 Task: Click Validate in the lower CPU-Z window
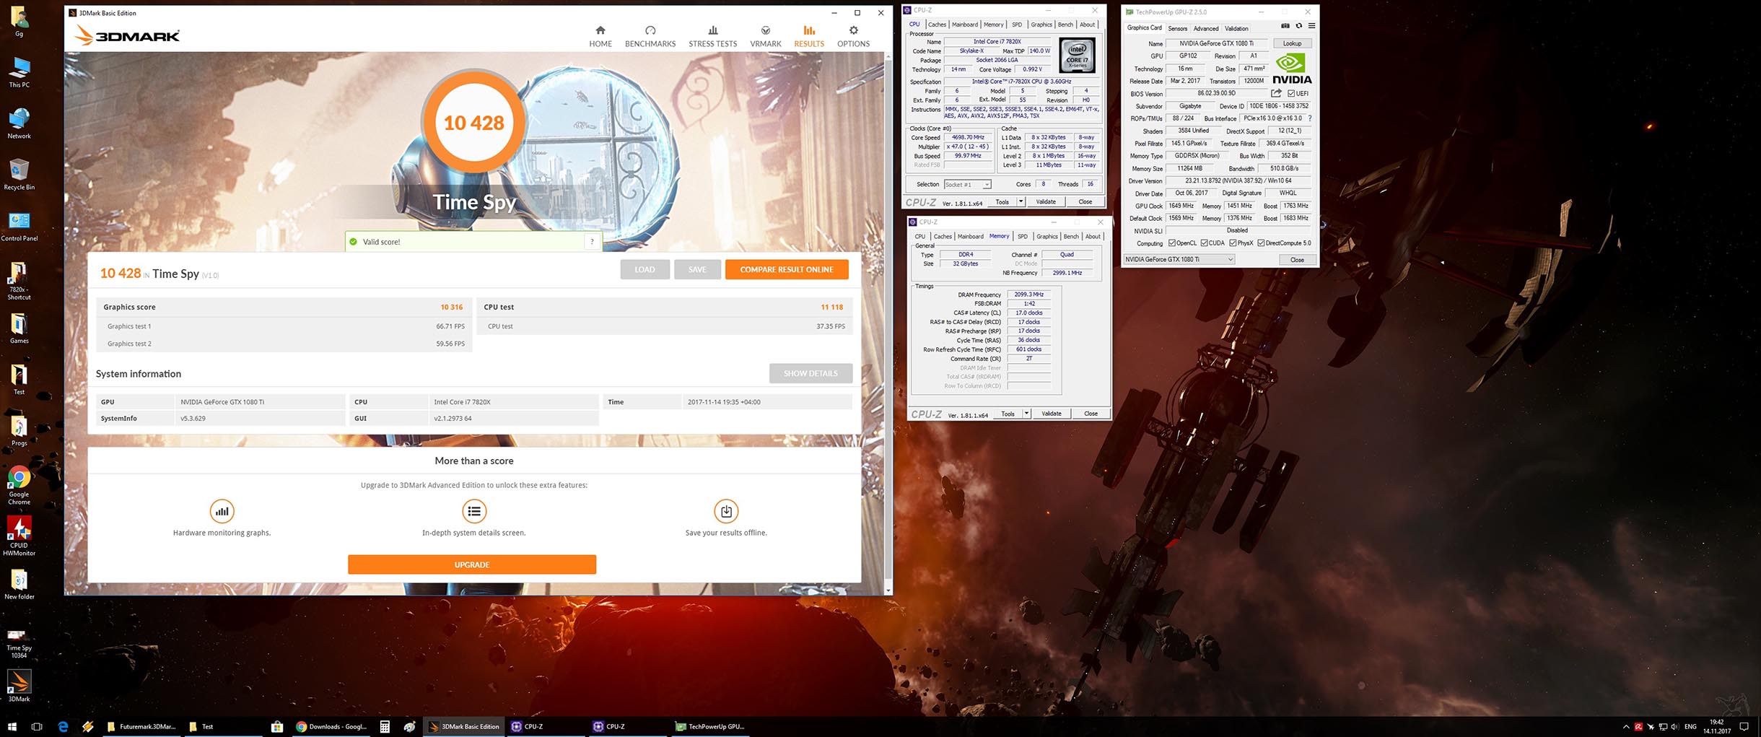coord(1051,414)
